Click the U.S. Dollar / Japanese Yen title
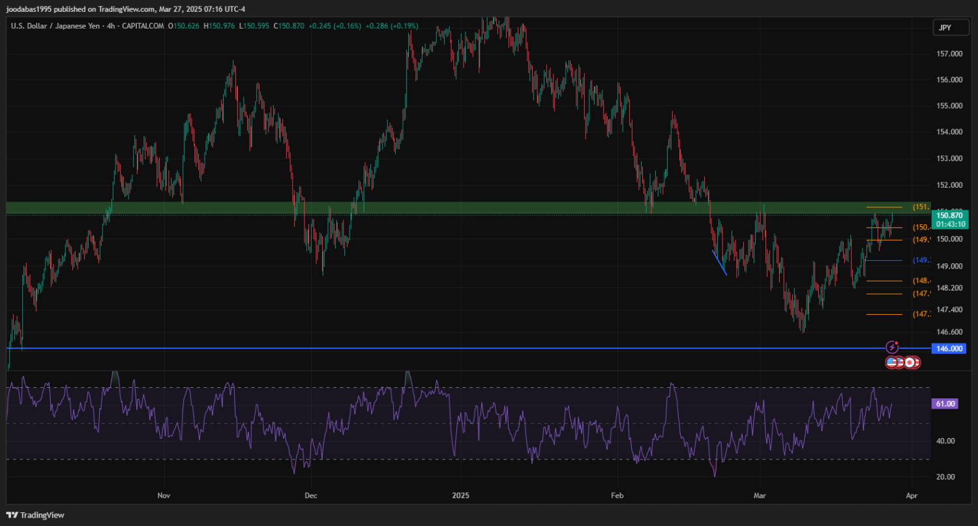Image resolution: width=978 pixels, height=526 pixels. point(55,26)
